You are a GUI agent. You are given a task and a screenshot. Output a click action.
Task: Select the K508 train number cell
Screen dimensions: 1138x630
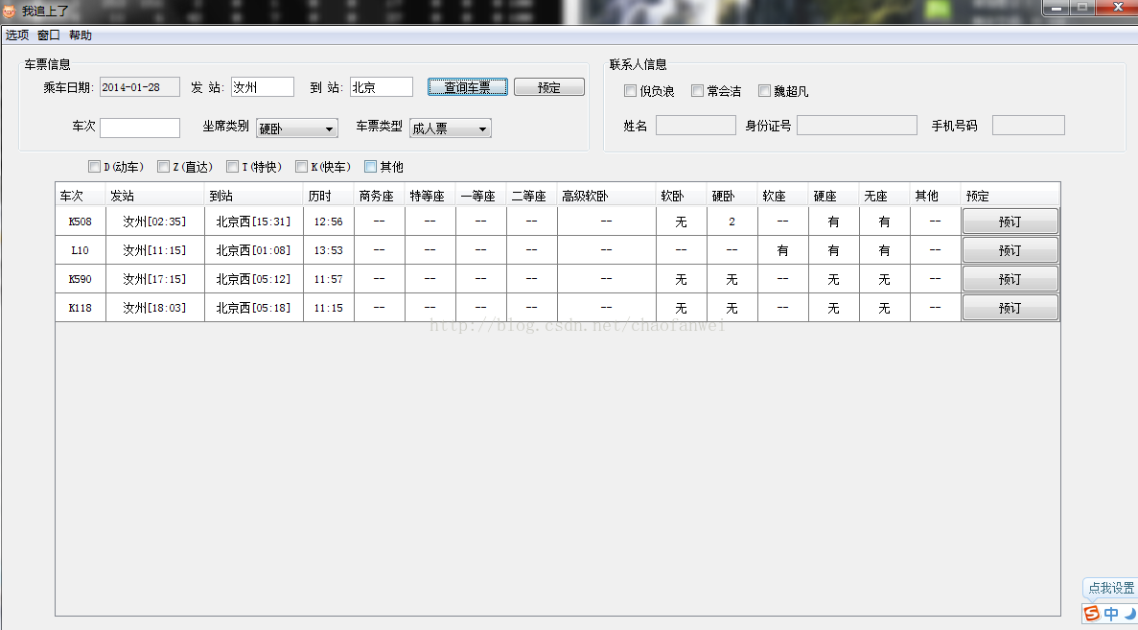click(x=81, y=222)
